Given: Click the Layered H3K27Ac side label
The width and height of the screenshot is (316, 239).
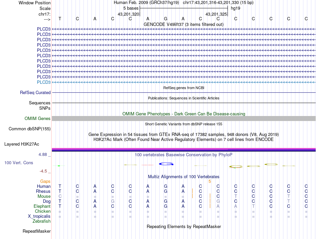Looking at the screenshot, I should tap(22, 144).
